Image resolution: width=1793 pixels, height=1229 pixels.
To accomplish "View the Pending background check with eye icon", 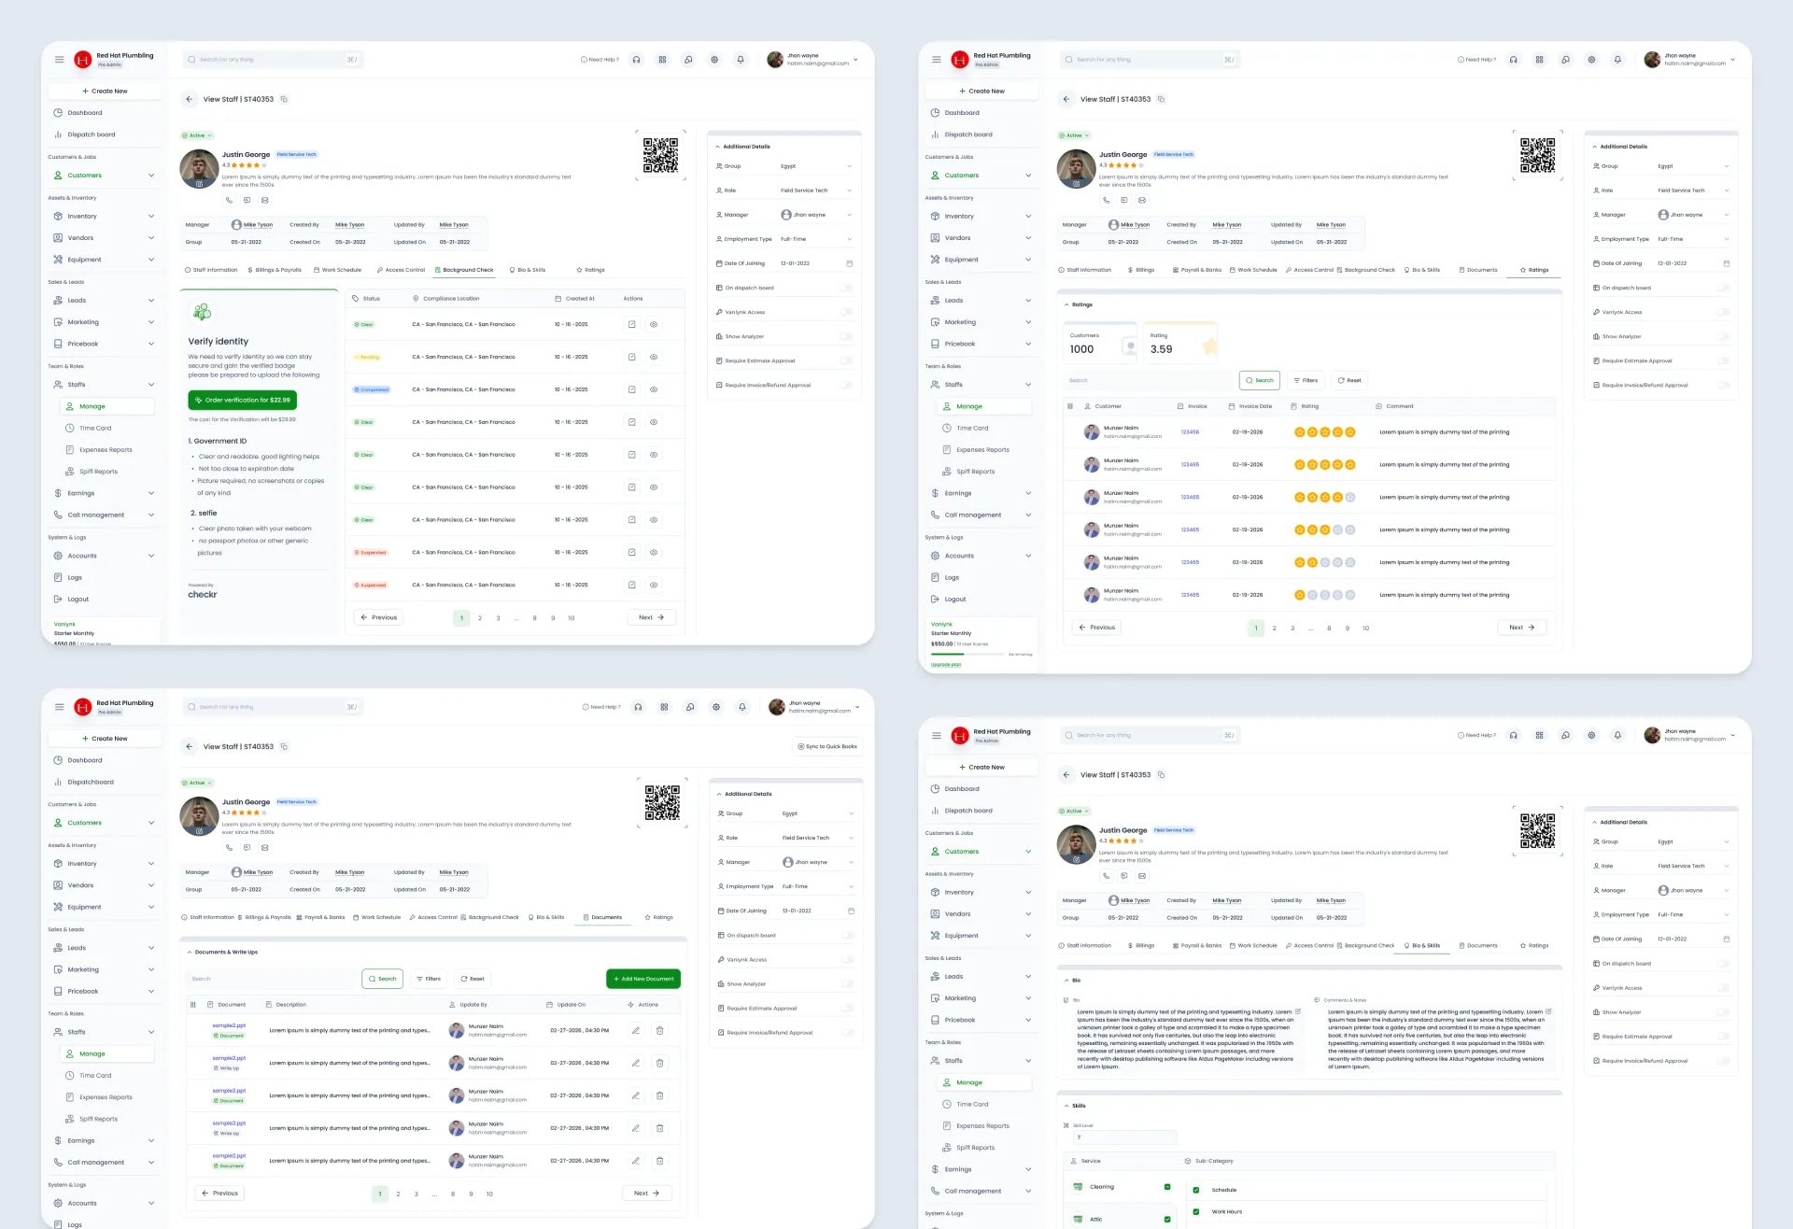I will pyautogui.click(x=654, y=357).
